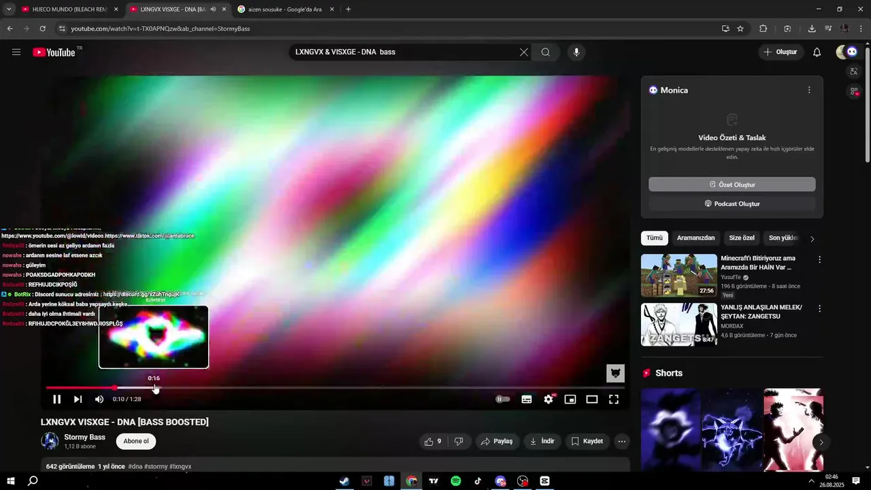Open the YusufTe channel link

[x=732, y=278]
